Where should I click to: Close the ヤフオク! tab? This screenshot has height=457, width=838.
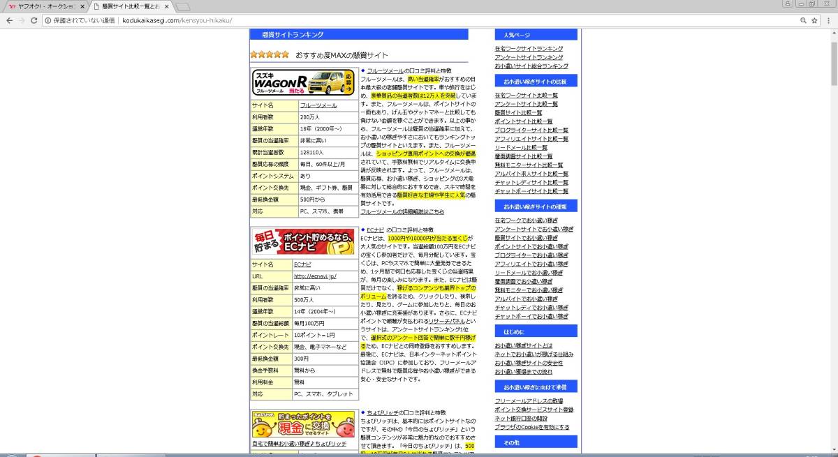(83, 6)
